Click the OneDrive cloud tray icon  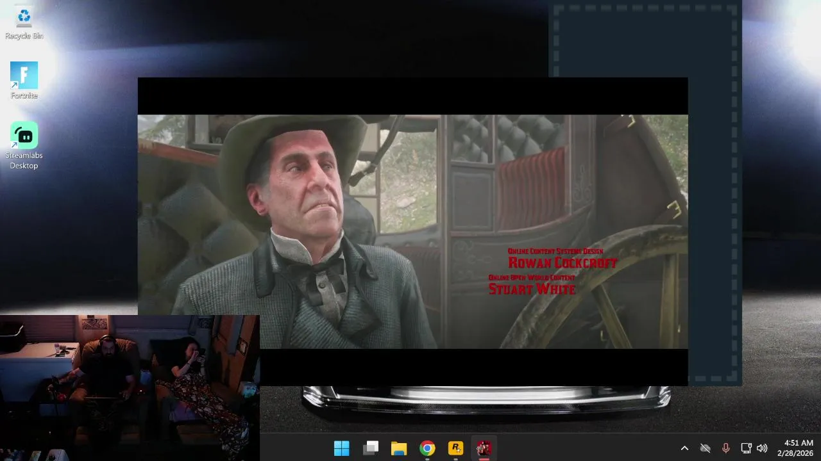[705, 448]
